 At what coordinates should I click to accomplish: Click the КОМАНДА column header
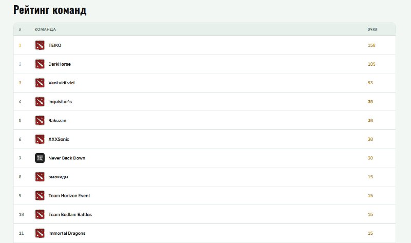[x=45, y=29]
